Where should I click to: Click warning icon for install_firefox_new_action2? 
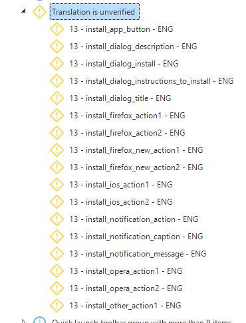57,167
